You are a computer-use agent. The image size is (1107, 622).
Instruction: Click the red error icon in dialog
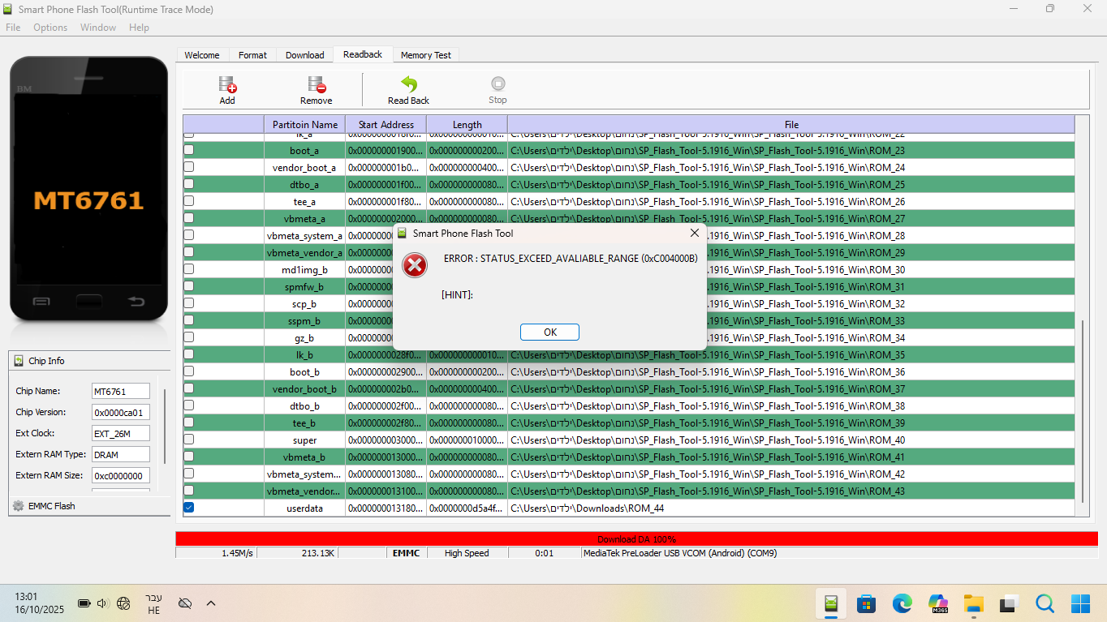[415, 265]
